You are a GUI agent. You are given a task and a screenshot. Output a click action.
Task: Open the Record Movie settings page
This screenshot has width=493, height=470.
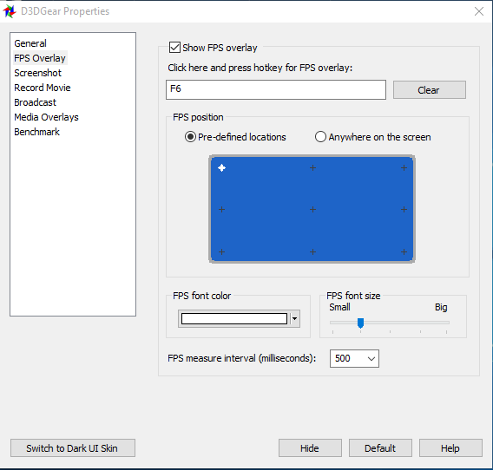pyautogui.click(x=43, y=88)
